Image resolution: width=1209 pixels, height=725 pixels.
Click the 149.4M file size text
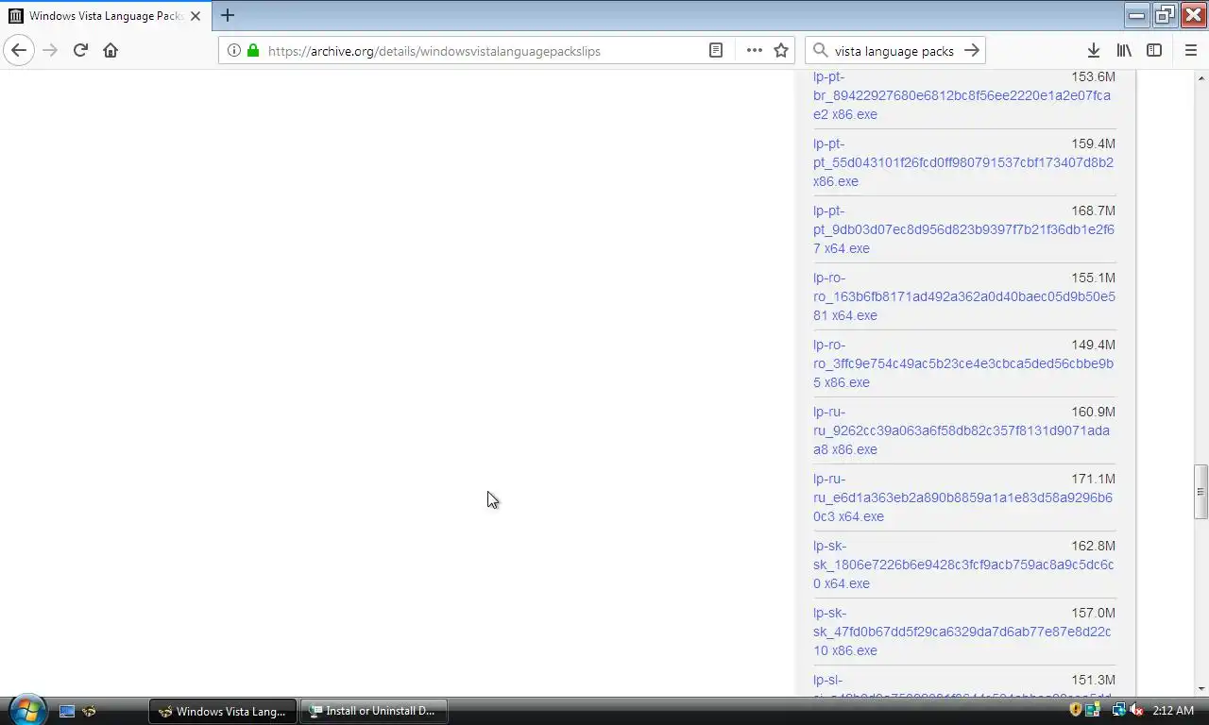pos(1093,345)
